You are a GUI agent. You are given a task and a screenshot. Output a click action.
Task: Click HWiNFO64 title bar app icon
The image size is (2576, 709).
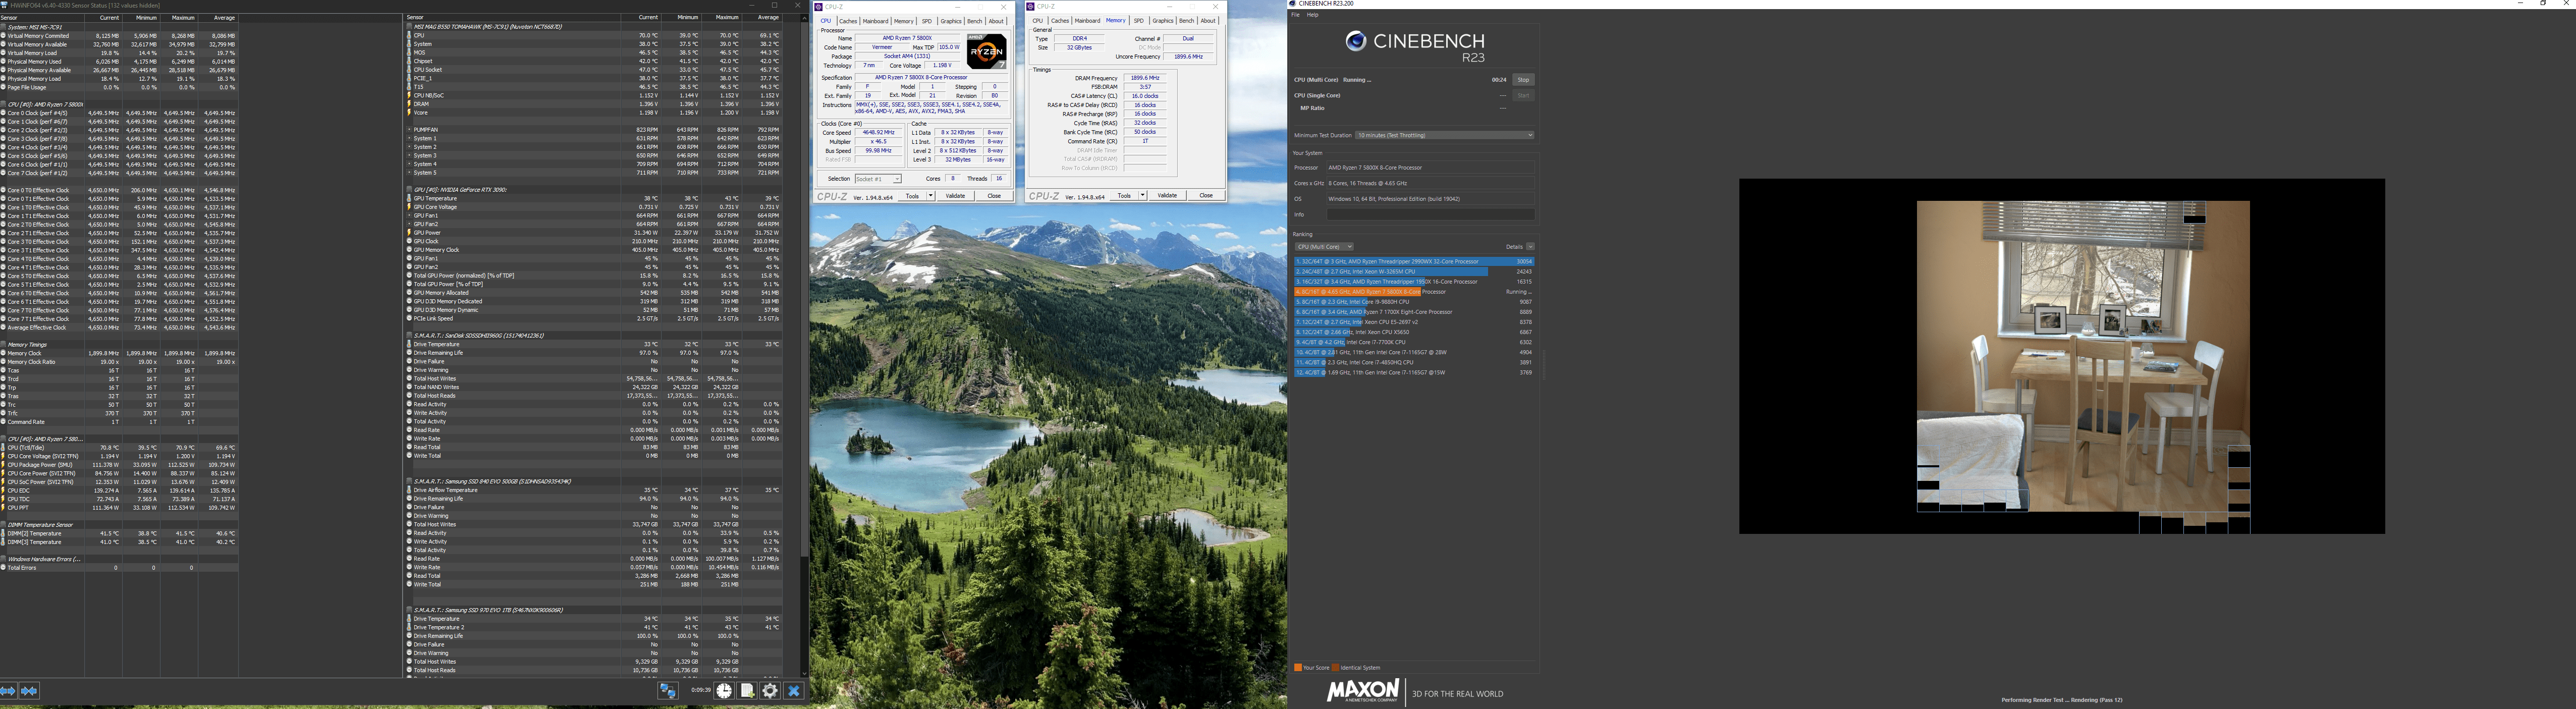pyautogui.click(x=4, y=5)
